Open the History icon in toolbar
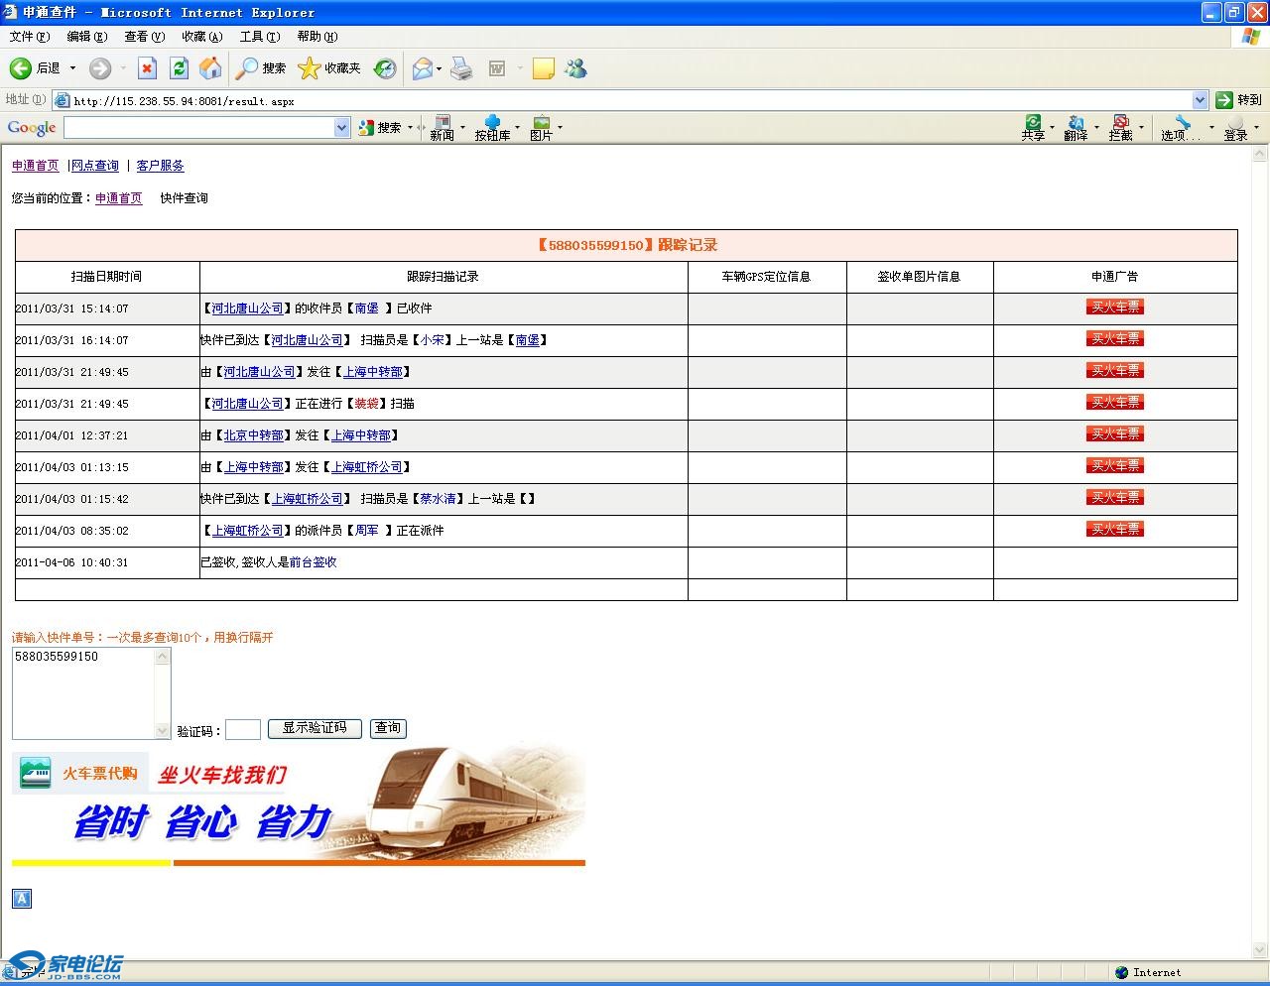 pyautogui.click(x=385, y=68)
